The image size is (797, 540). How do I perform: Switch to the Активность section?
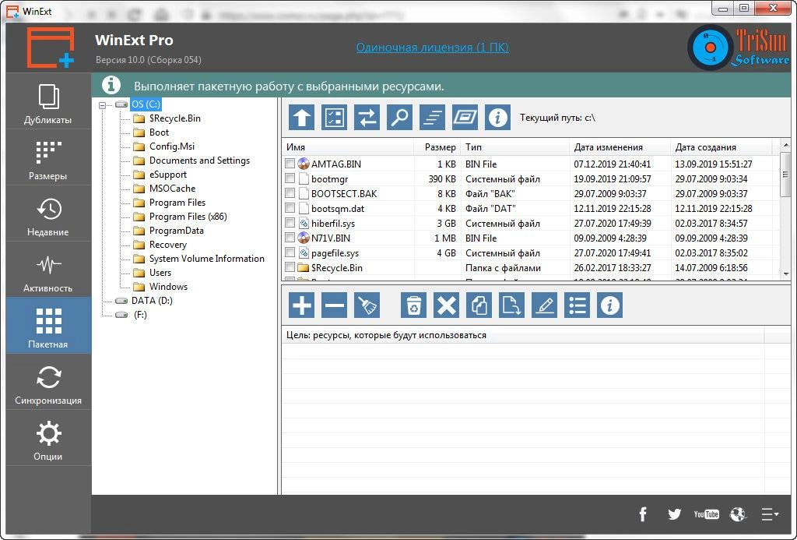click(x=48, y=270)
